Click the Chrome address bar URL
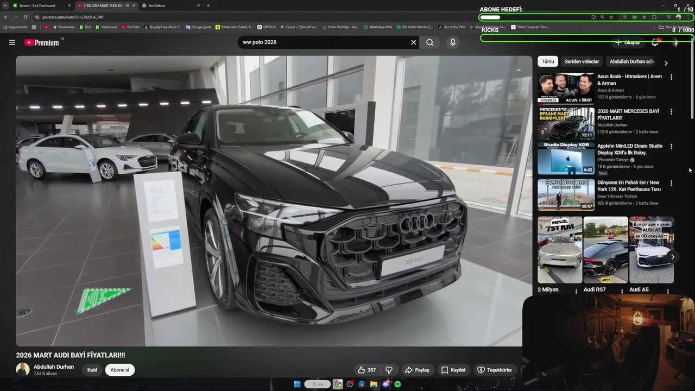695x391 pixels. point(73,17)
